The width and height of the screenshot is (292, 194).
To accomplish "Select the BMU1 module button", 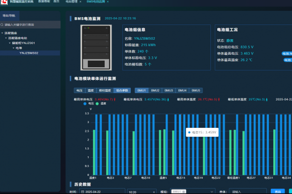I will coord(142,91).
